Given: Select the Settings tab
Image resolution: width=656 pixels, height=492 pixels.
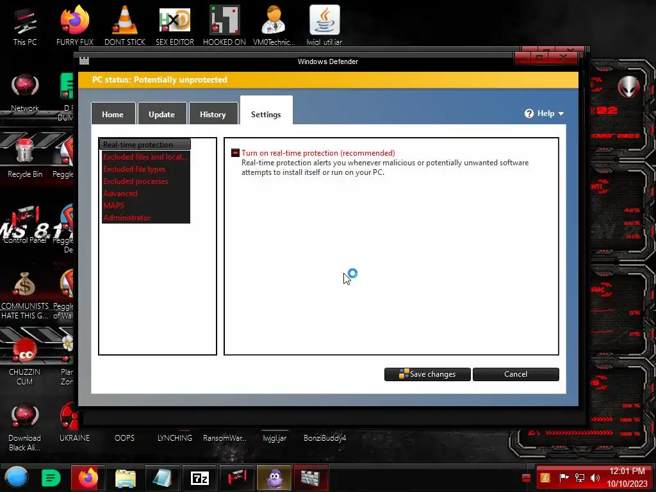Looking at the screenshot, I should pyautogui.click(x=266, y=111).
